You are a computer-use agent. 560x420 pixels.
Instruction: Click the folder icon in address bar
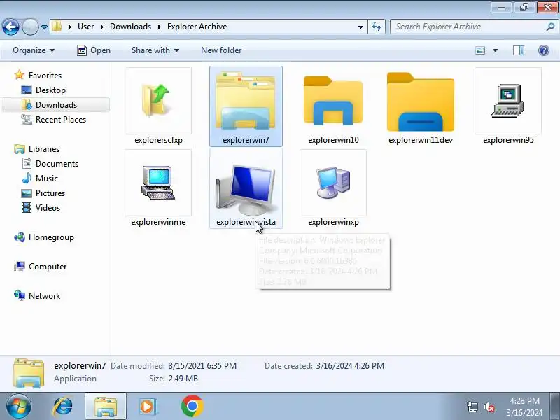pyautogui.click(x=57, y=27)
